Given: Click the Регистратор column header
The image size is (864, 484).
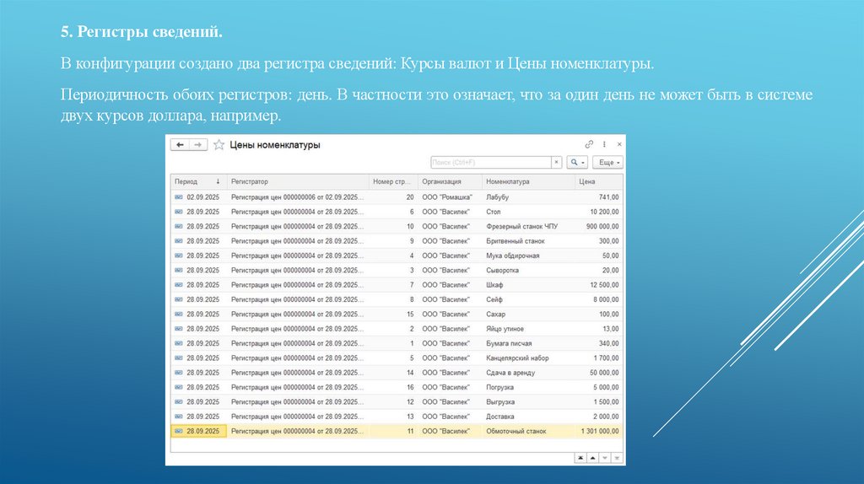Looking at the screenshot, I should click(298, 181).
